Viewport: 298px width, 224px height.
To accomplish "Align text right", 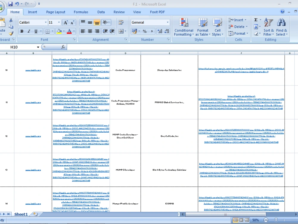I will pyautogui.click(x=97, y=31).
